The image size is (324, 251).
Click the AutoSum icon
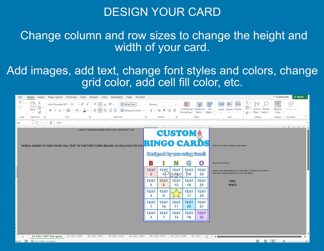click(247, 103)
